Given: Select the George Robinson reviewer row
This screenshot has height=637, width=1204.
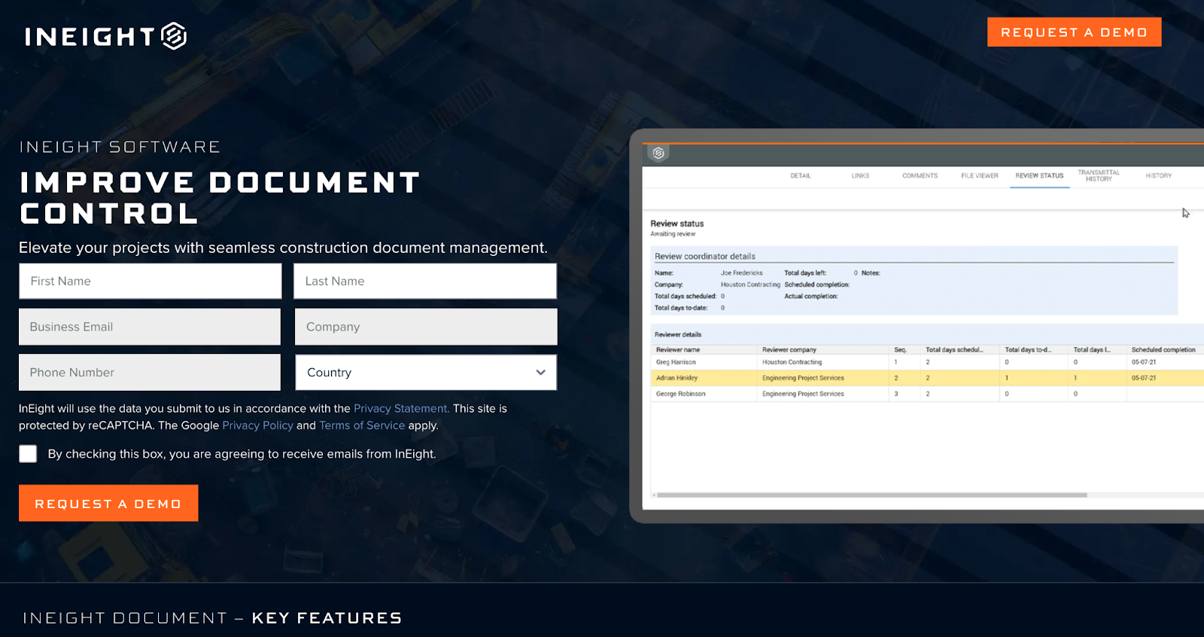Looking at the screenshot, I should 927,394.
